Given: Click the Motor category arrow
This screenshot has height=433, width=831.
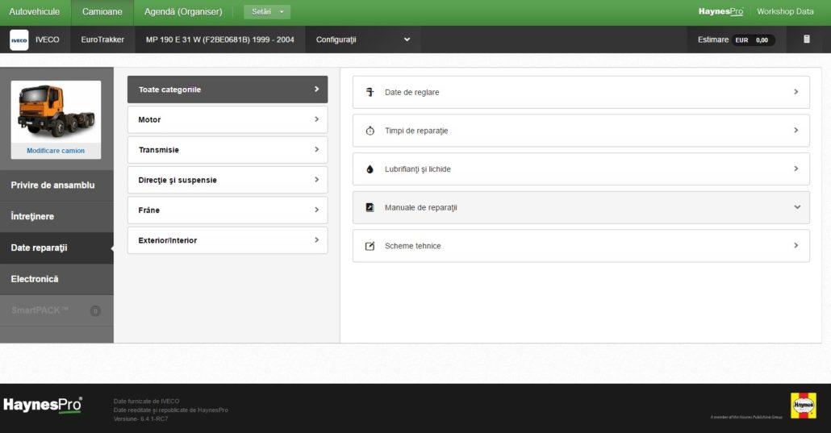Looking at the screenshot, I should pyautogui.click(x=316, y=119).
